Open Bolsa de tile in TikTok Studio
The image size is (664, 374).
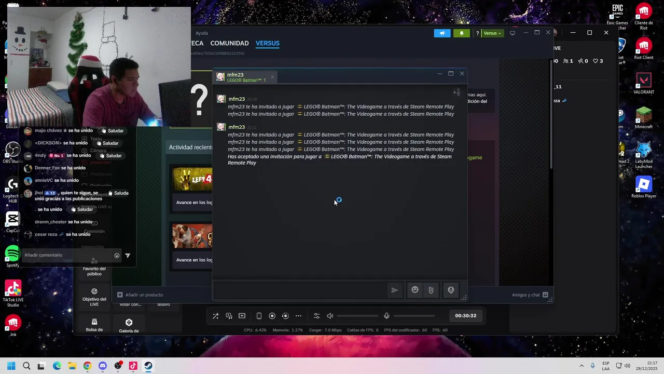tap(94, 325)
